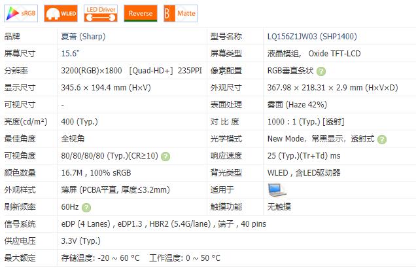This screenshot has height=268, width=416.
Task: Open help icon next to 透射式 optical mode
Action: [382, 140]
